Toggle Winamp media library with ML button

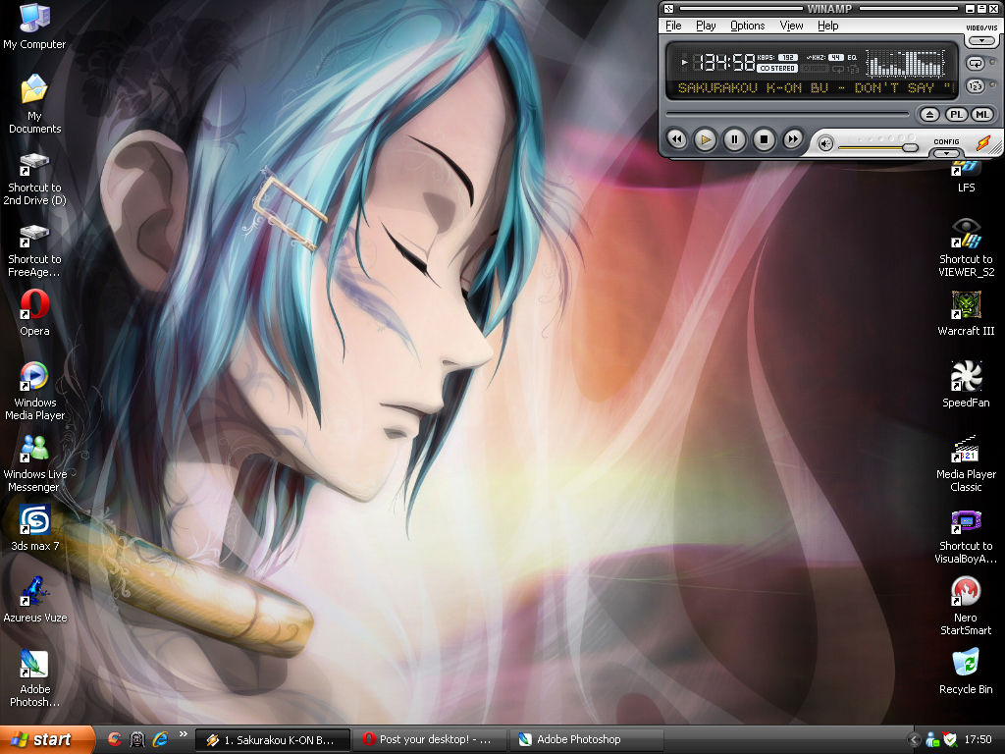coord(981,115)
